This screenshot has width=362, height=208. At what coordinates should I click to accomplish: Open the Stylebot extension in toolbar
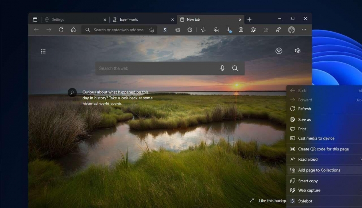pos(165,30)
